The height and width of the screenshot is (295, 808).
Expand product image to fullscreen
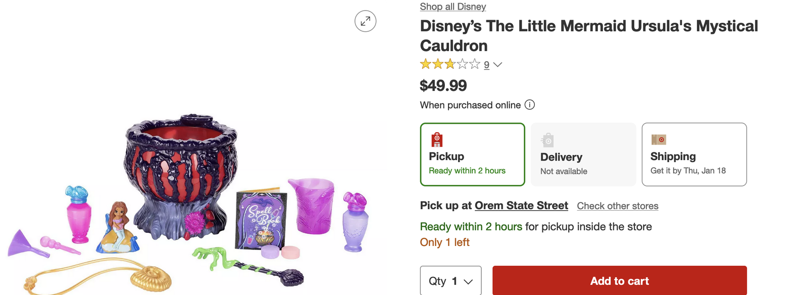click(365, 21)
